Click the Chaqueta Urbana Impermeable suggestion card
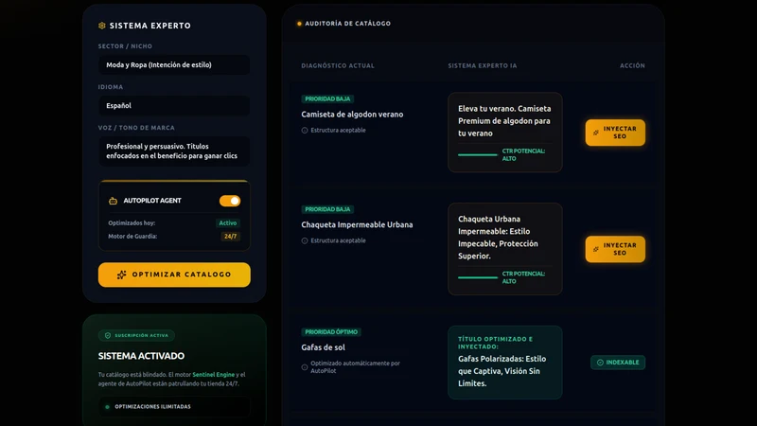The height and width of the screenshot is (426, 757). (x=505, y=249)
